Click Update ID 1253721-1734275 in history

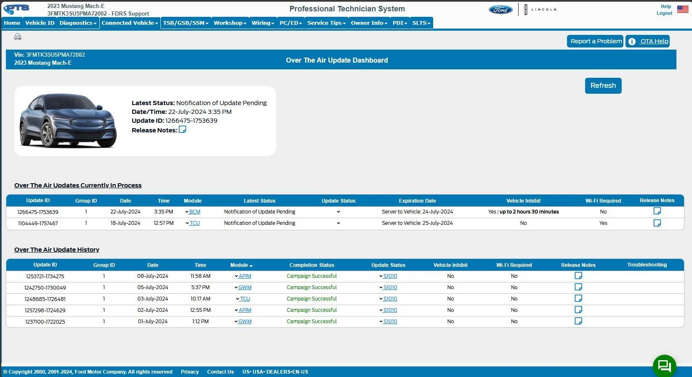(x=45, y=277)
